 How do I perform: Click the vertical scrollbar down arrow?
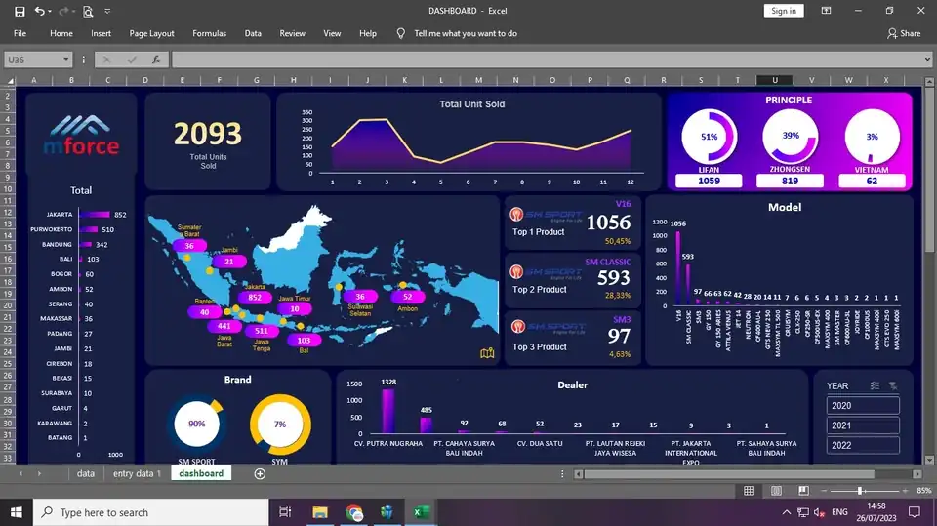pos(929,460)
